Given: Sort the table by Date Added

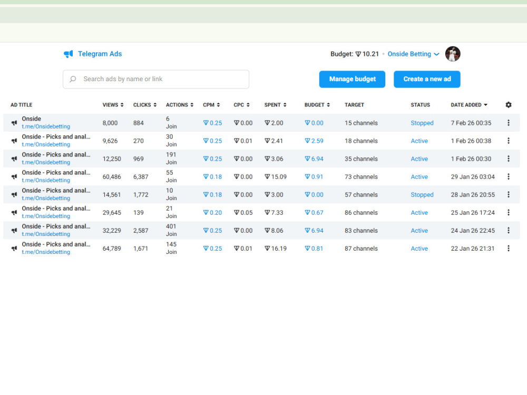Looking at the screenshot, I should (469, 105).
